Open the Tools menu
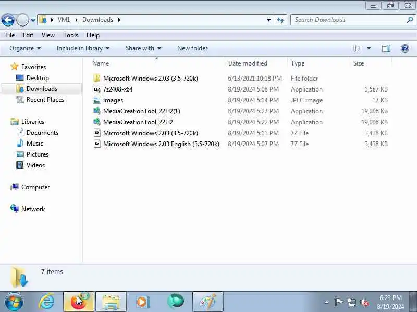417x312 pixels. pos(70,35)
